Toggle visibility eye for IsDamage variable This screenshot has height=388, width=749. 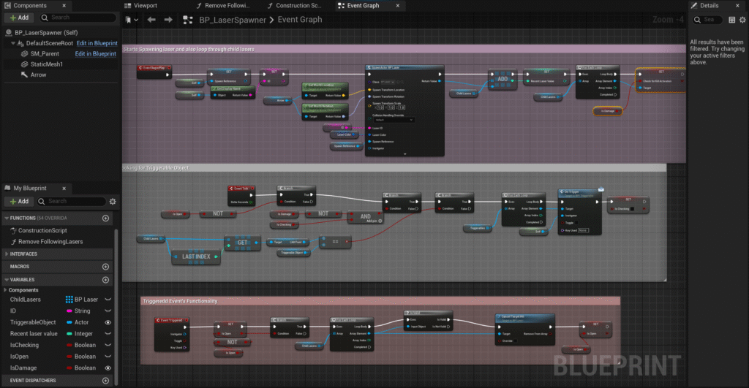(x=108, y=368)
